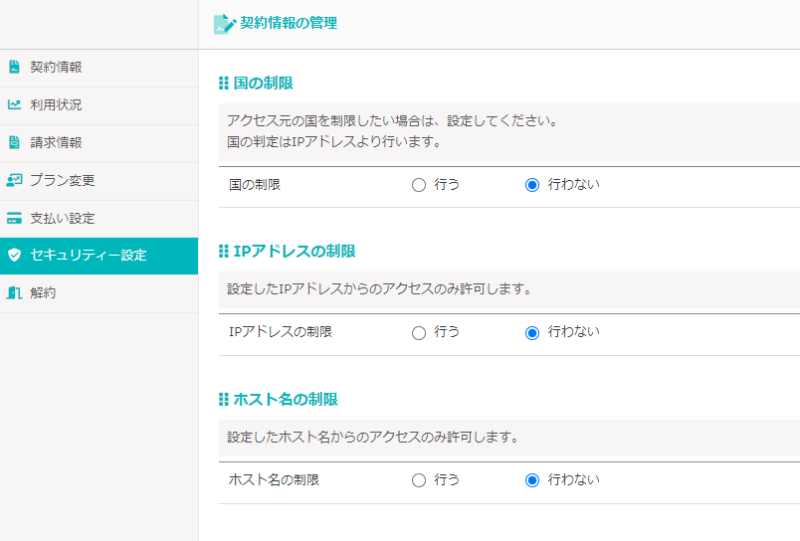This screenshot has width=800, height=541.
Task: Select 行わない for ホスト名の制限
Action: pos(532,480)
